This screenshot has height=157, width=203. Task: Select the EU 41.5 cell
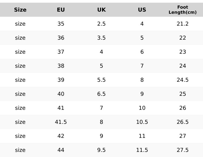61,122
